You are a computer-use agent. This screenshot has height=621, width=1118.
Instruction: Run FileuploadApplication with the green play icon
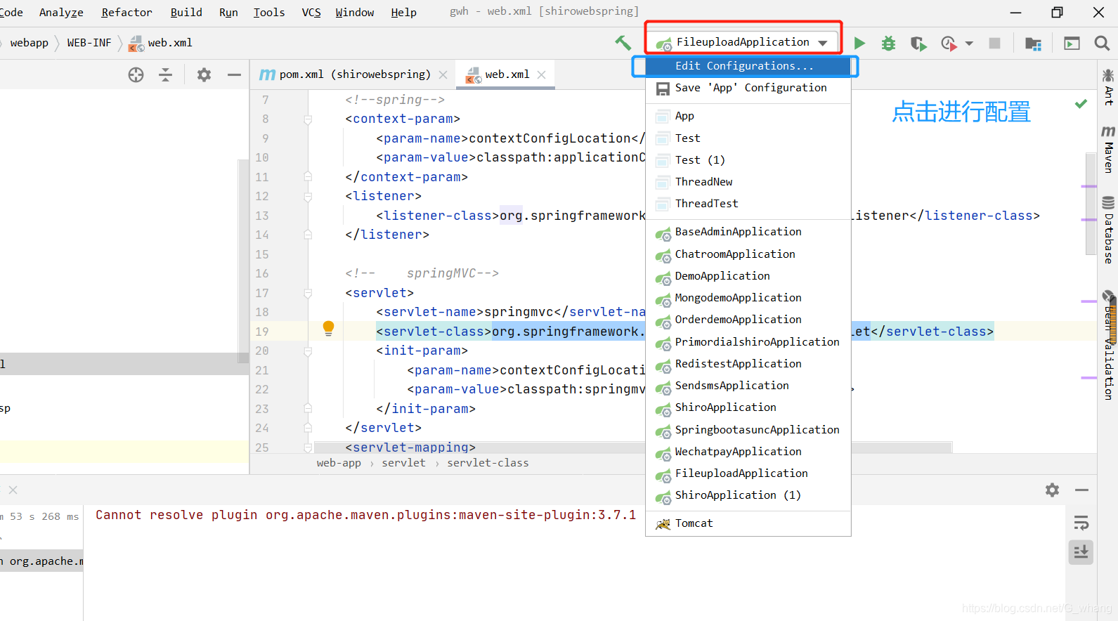tap(859, 44)
